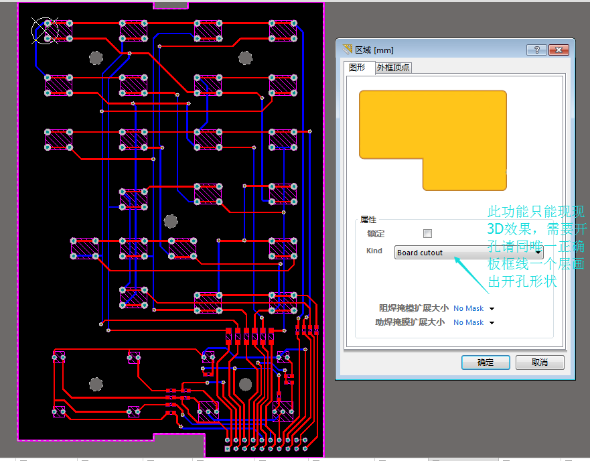
Task: Select the mounting hole above the bottom pin header
Action: pos(245,384)
